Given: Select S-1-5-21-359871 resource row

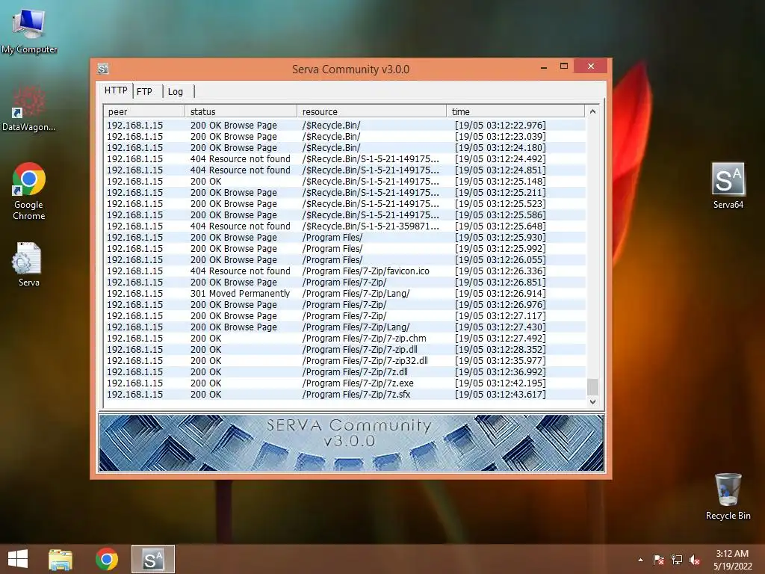Looking at the screenshot, I should coord(345,226).
